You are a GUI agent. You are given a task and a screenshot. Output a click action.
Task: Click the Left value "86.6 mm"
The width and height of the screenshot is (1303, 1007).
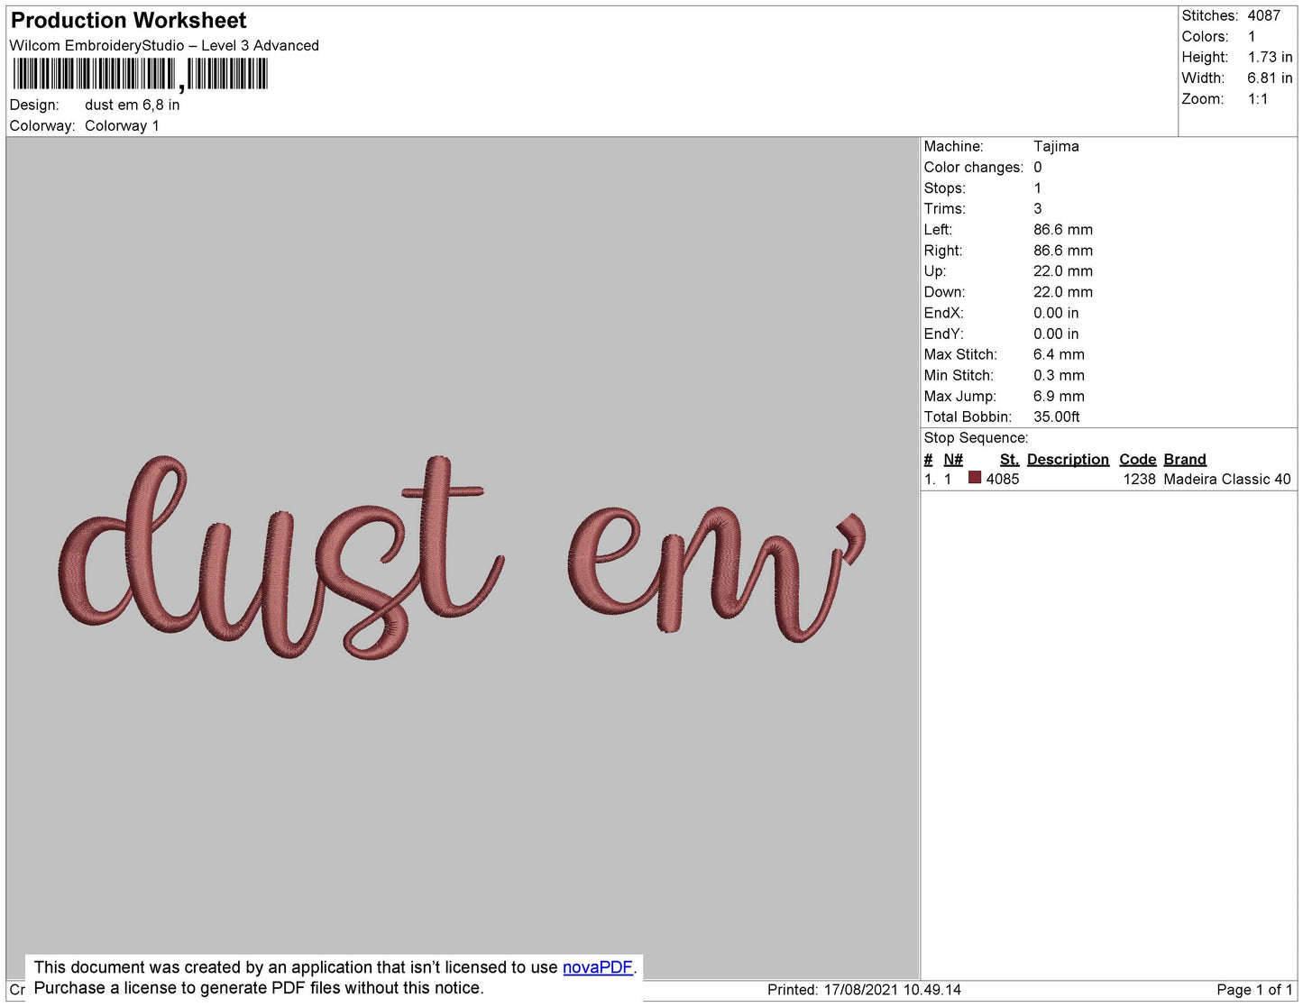[x=1063, y=230]
